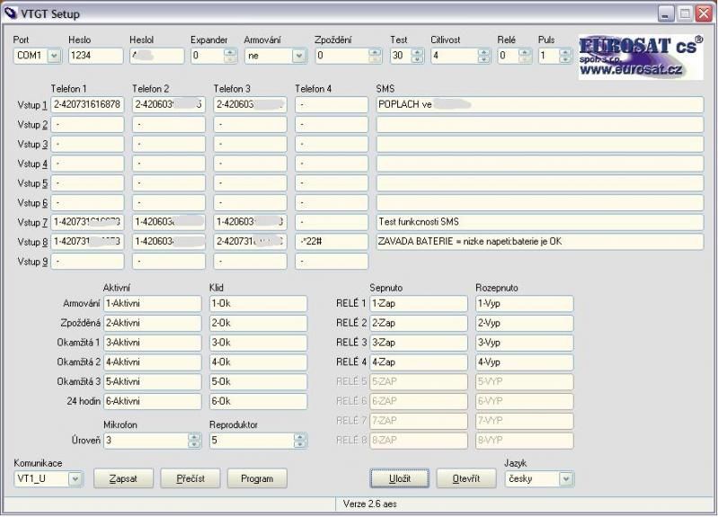Click the Reproduktor level spinner
This screenshot has height=517, width=718.
pyautogui.click(x=300, y=441)
